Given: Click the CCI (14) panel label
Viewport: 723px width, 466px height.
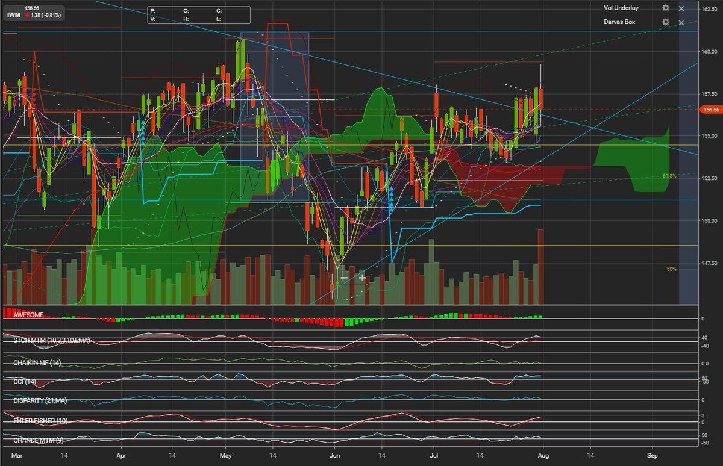Looking at the screenshot, I should coord(25,382).
